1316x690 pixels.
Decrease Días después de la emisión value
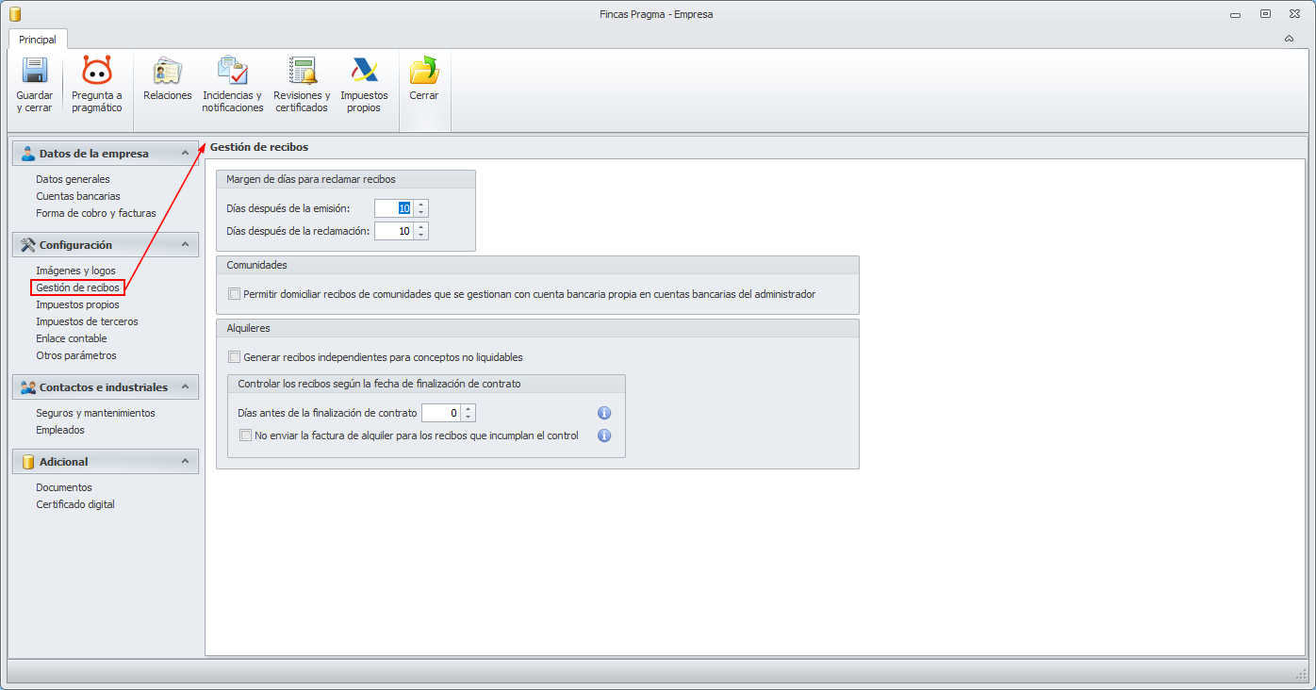click(421, 213)
